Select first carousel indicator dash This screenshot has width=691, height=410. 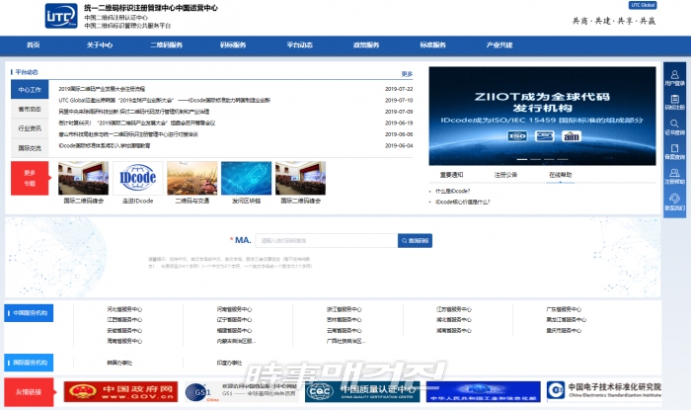pyautogui.click(x=522, y=159)
